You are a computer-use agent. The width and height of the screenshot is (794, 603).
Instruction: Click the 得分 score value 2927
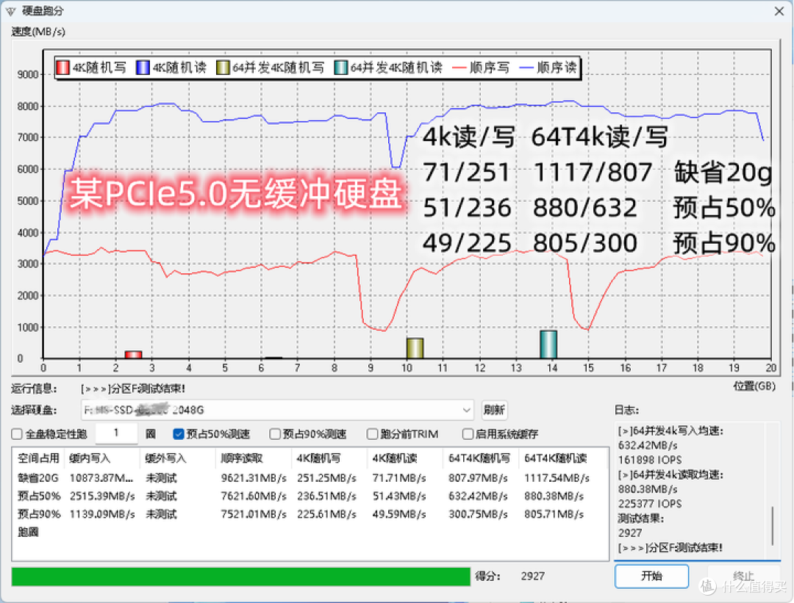(533, 576)
